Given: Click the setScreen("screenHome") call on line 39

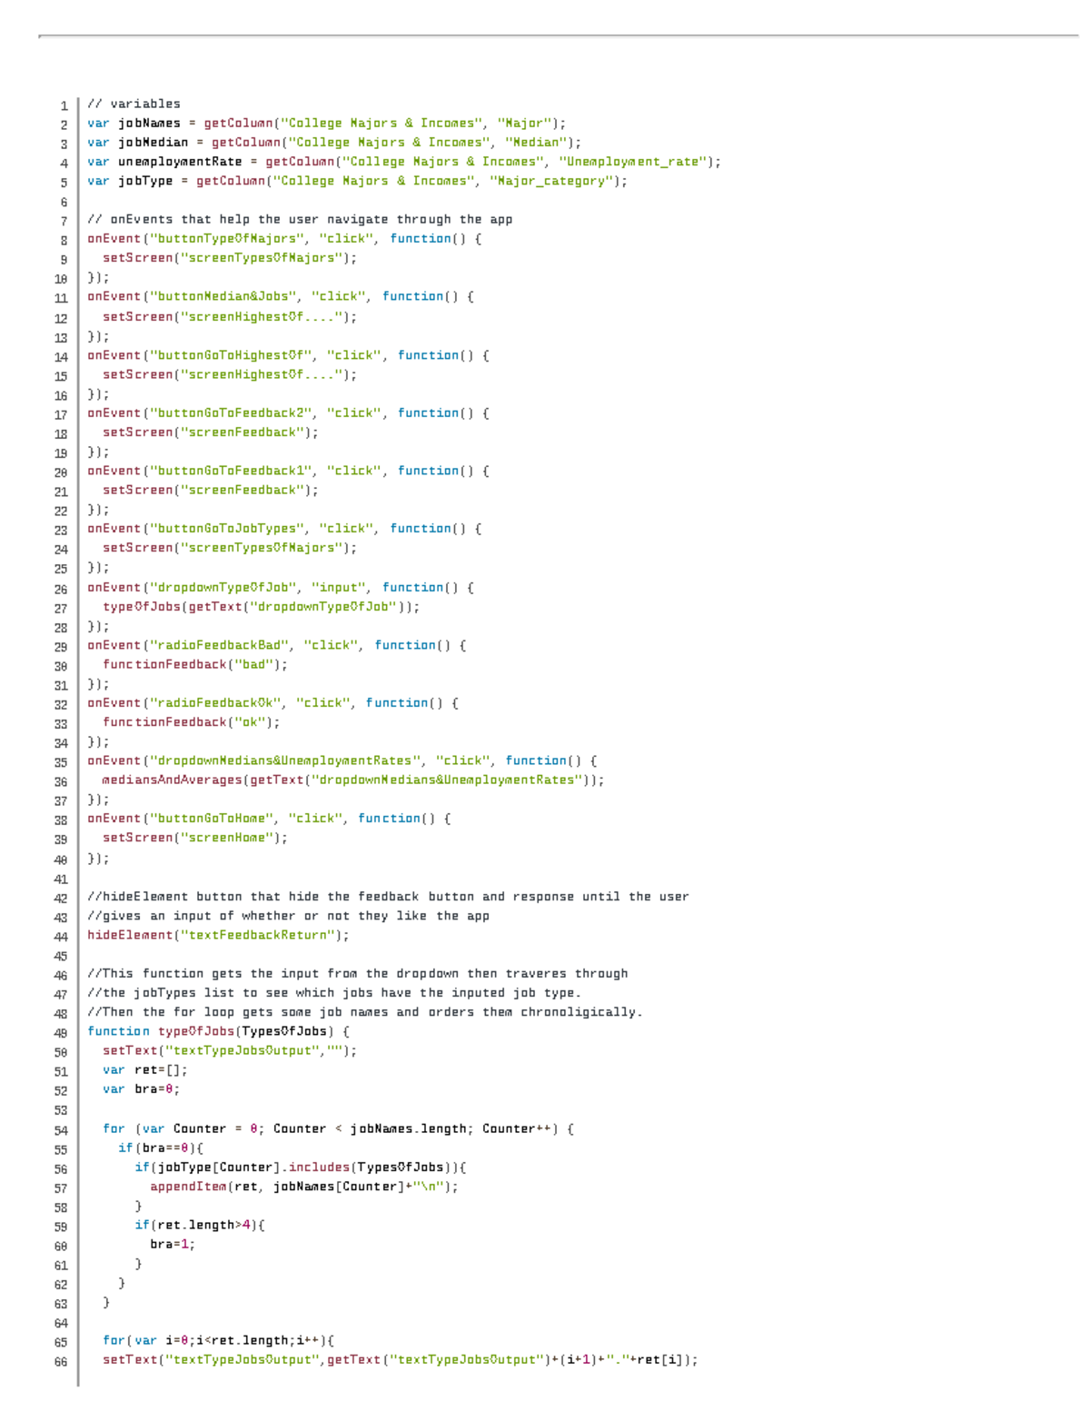Looking at the screenshot, I should point(195,837).
